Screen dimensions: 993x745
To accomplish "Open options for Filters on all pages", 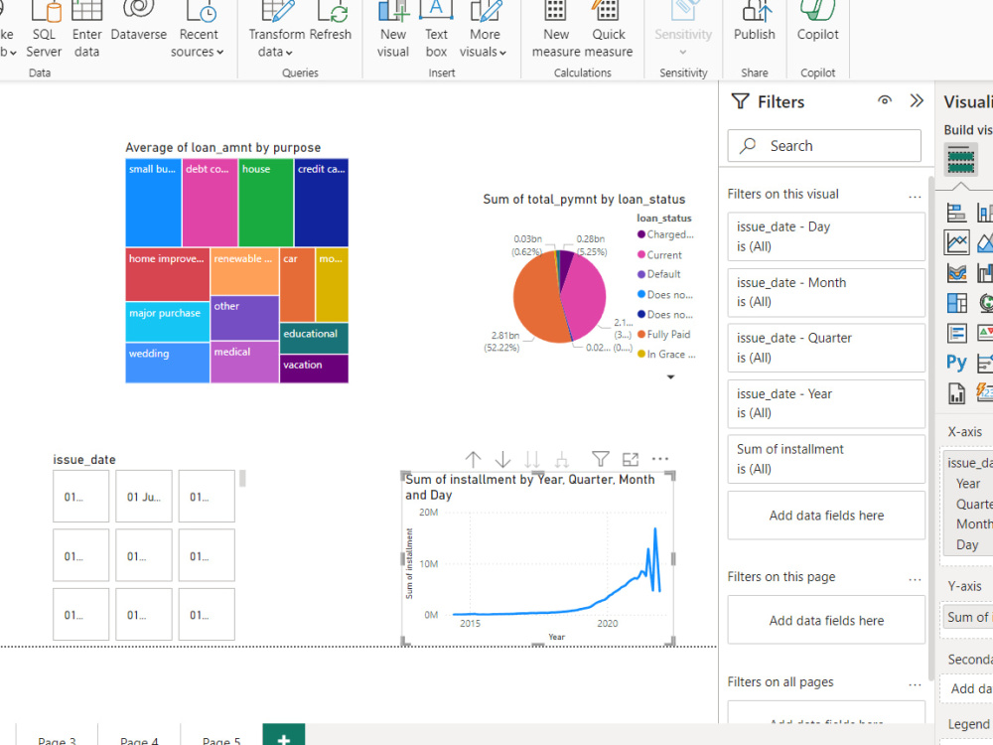I will [x=915, y=683].
